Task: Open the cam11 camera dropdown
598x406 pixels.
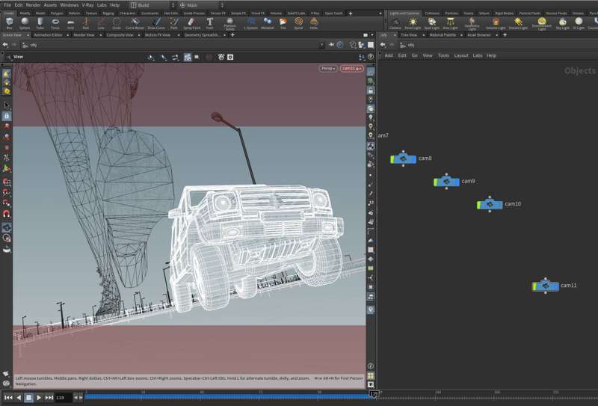Action: 351,68
